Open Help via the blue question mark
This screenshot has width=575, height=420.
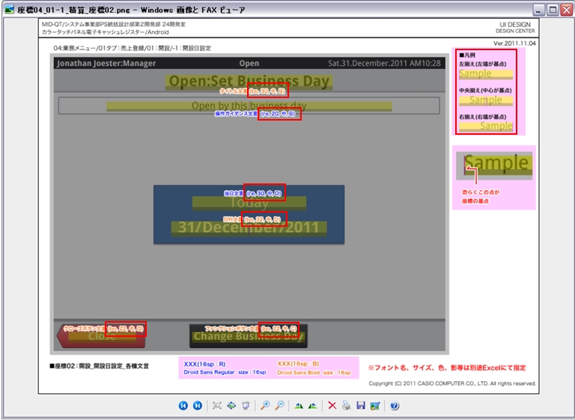click(395, 406)
